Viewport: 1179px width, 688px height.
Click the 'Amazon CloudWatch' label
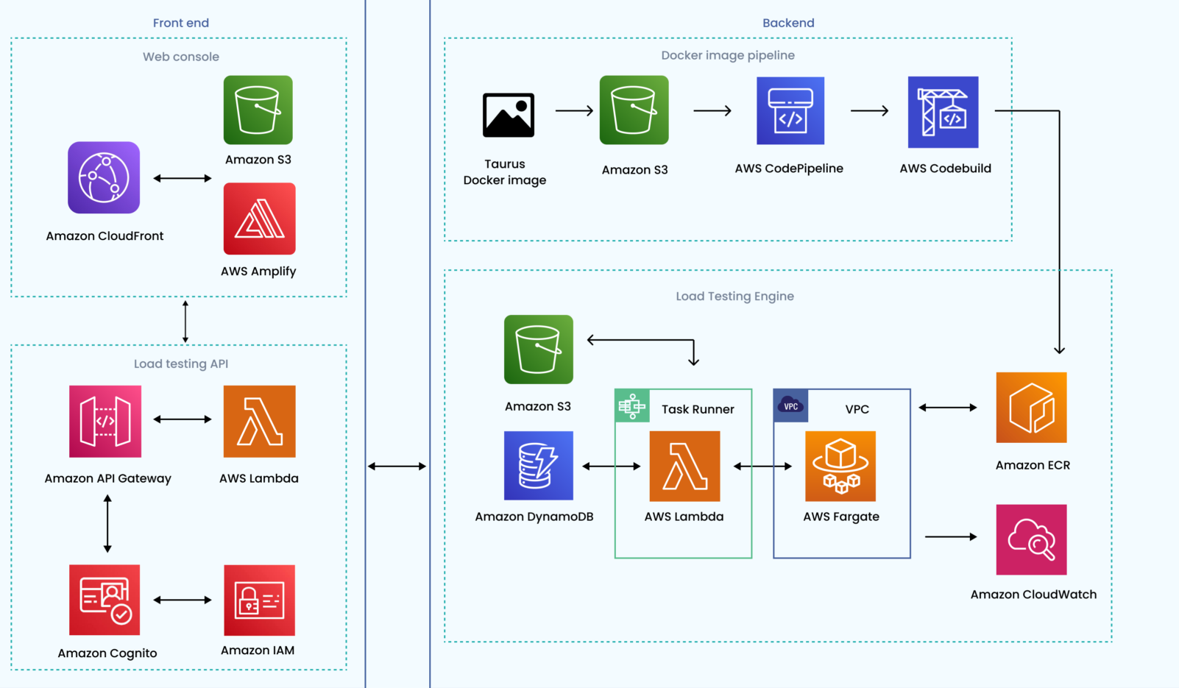click(x=1033, y=595)
